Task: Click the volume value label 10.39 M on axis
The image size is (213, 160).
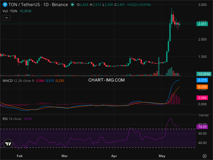Action: coord(204,74)
